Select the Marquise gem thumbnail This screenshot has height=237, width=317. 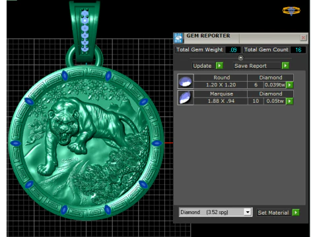(186, 97)
